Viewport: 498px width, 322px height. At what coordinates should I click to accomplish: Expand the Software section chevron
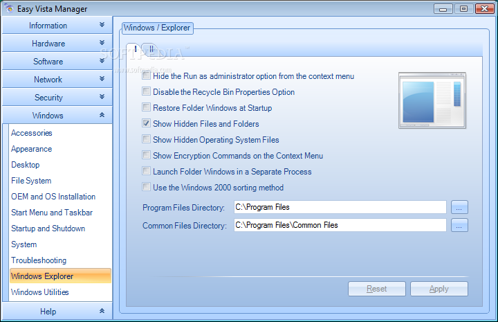(x=102, y=61)
